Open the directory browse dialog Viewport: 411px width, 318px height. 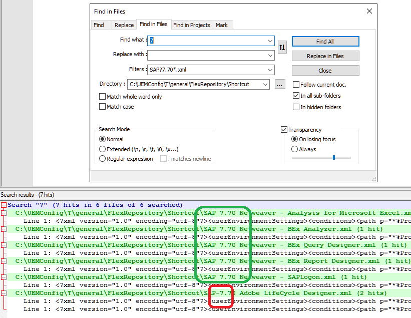[x=279, y=84]
